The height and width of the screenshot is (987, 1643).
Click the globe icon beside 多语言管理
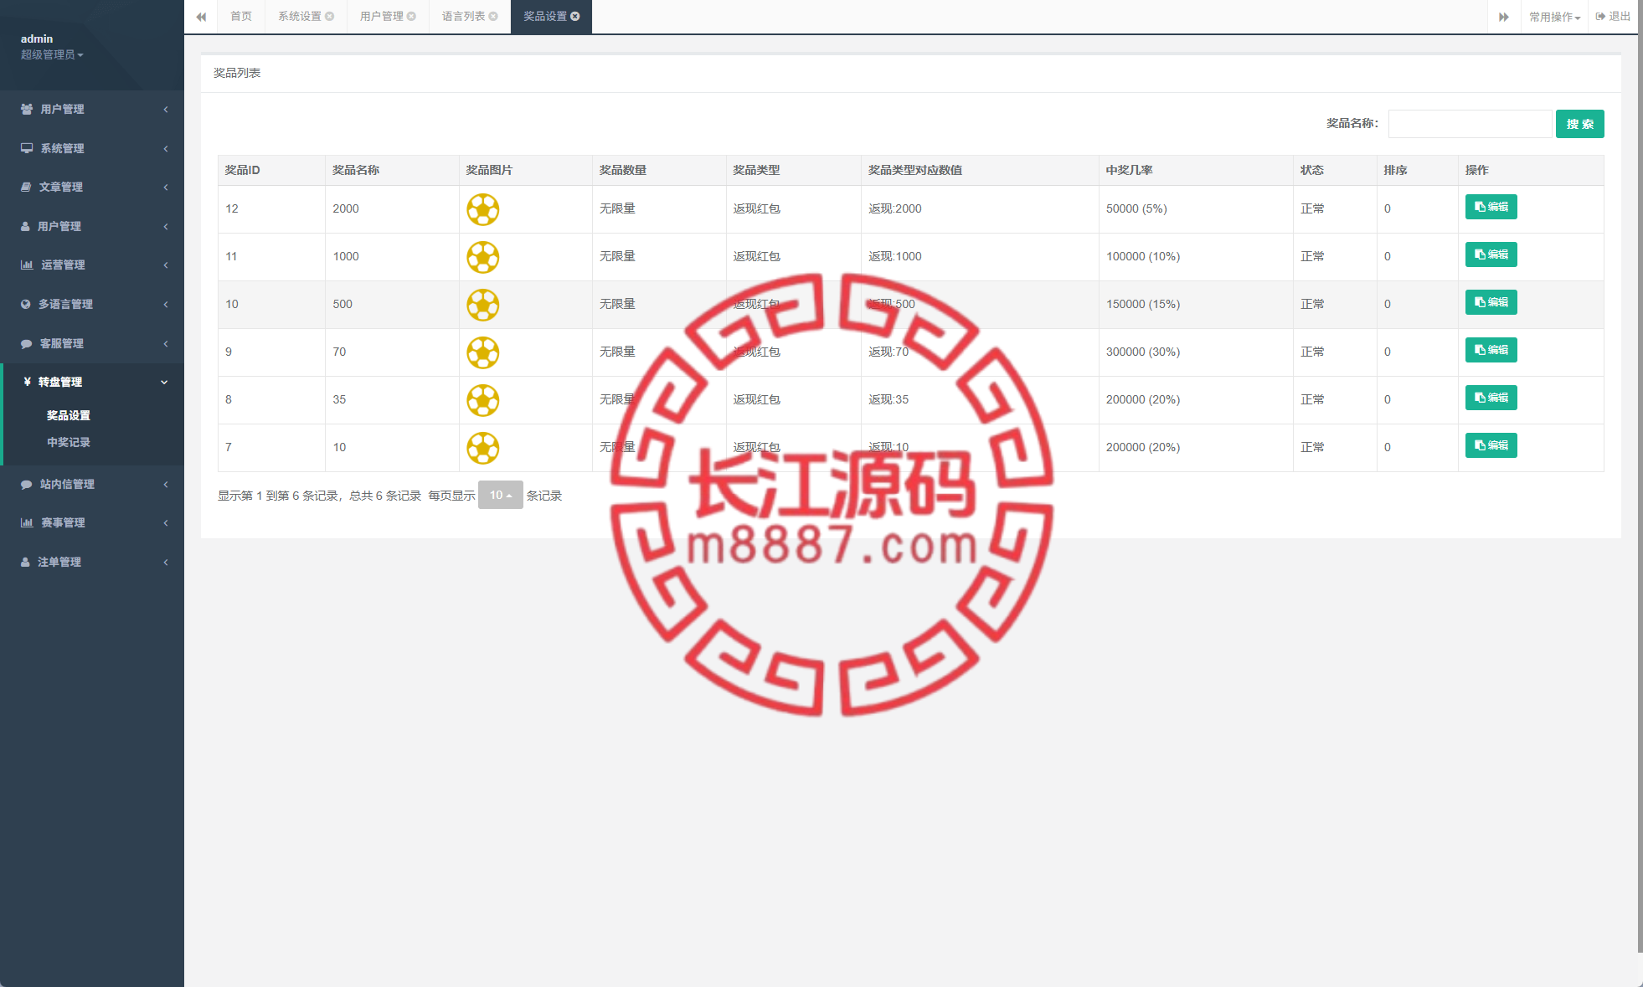26,305
